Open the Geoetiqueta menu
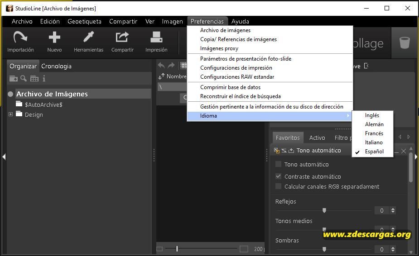 click(x=84, y=21)
